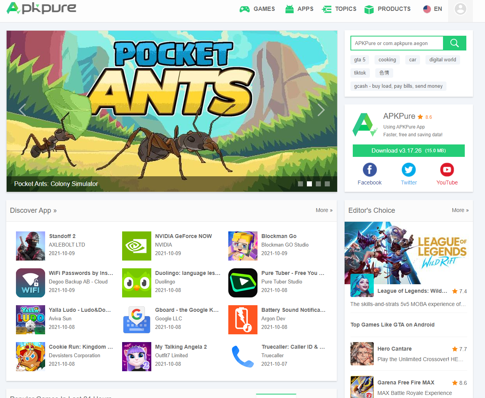Image resolution: width=485 pixels, height=398 pixels.
Task: Open the YouTube icon
Action: point(447,170)
